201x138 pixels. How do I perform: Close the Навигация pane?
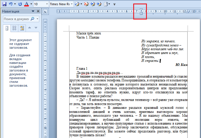(x=39, y=11)
